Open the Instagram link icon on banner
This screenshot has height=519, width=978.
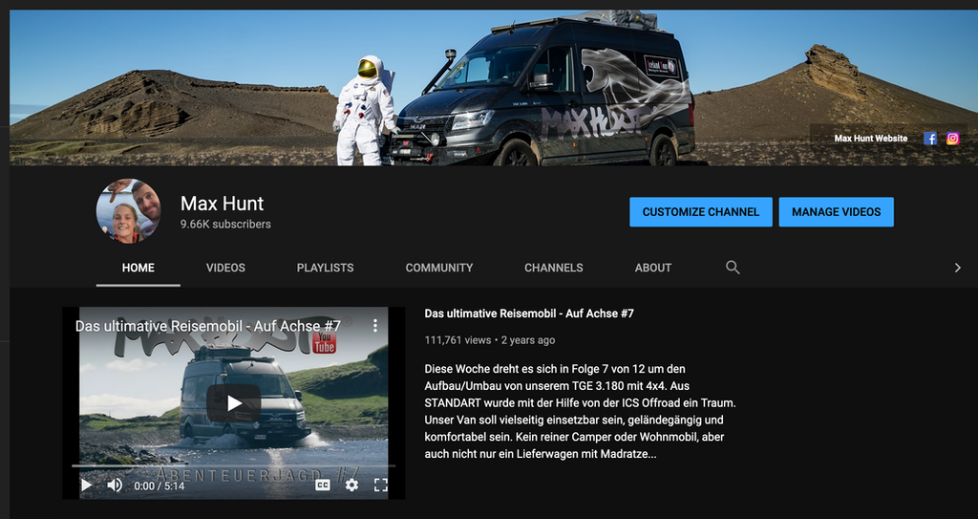[952, 139]
